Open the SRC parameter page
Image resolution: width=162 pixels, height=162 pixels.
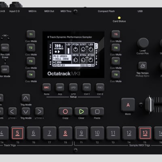pyautogui.click(x=47, y=87)
